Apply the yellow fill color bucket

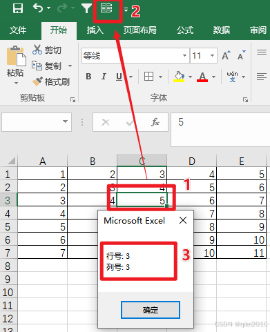(179, 77)
